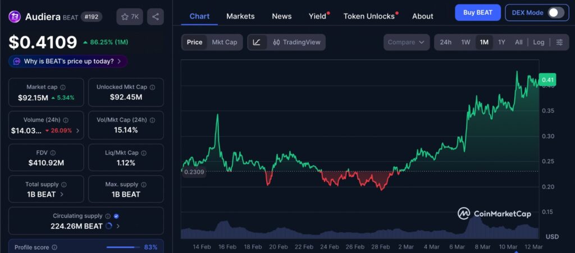Click the 15.14% Vol/Mkt Cap value
Viewport: 575px width, 253px height.
tap(126, 130)
